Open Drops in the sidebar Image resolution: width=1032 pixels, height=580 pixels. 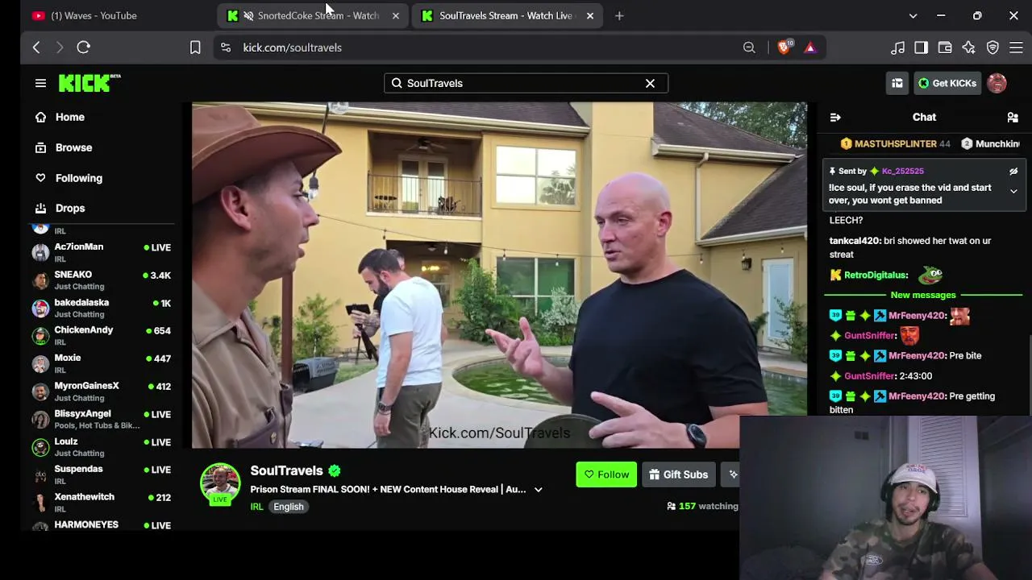point(70,208)
